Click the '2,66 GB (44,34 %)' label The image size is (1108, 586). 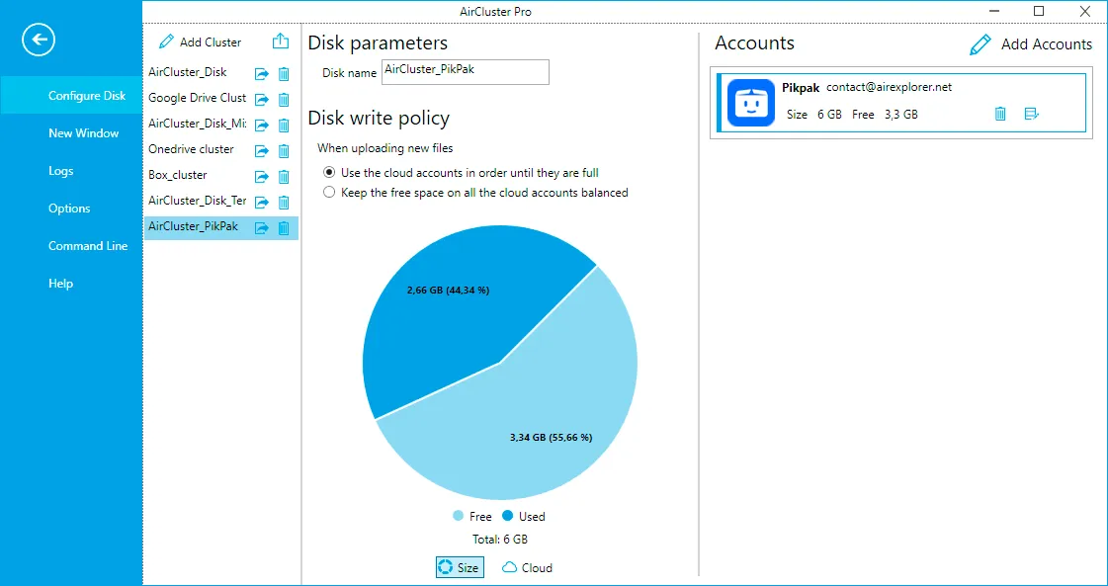click(448, 291)
